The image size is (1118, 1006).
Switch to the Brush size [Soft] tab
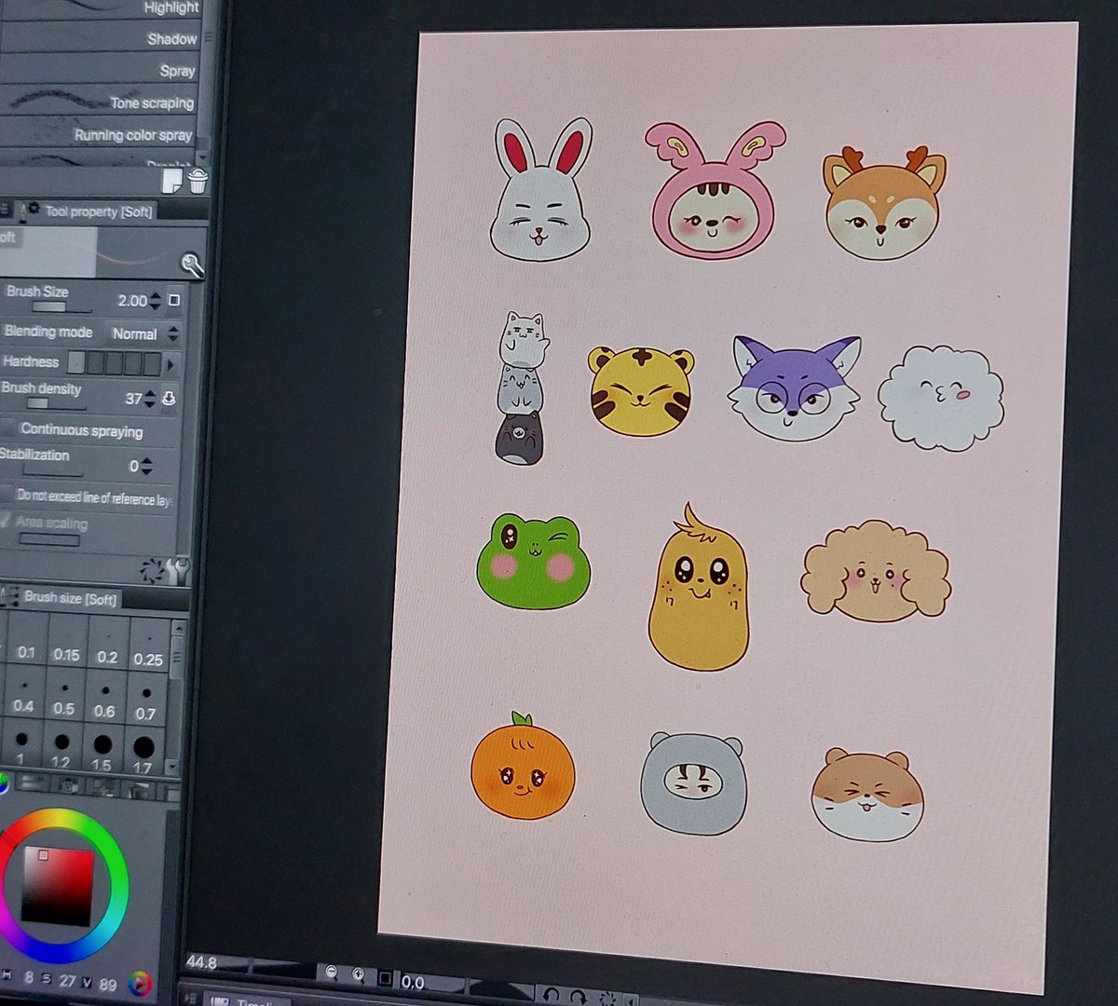point(70,598)
